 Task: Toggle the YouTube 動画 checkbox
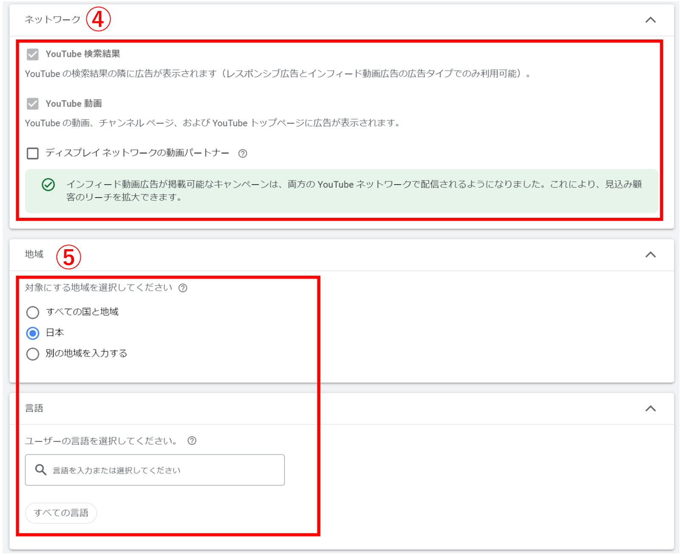pyautogui.click(x=33, y=104)
